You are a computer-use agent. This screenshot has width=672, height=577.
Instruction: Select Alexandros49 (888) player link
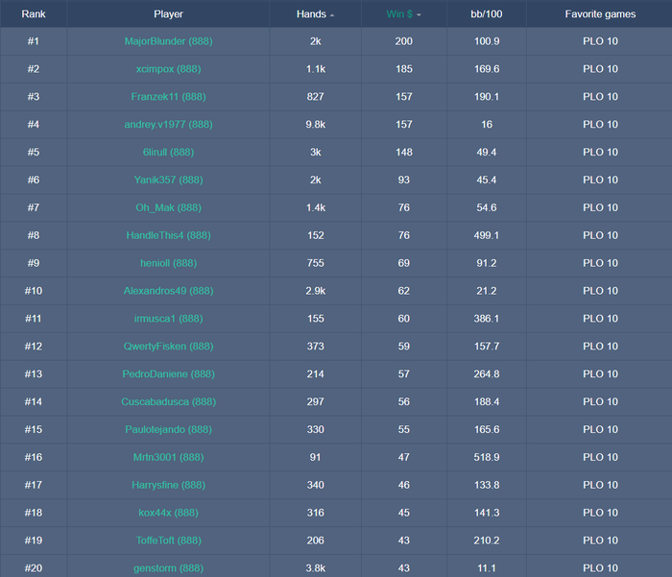point(168,291)
